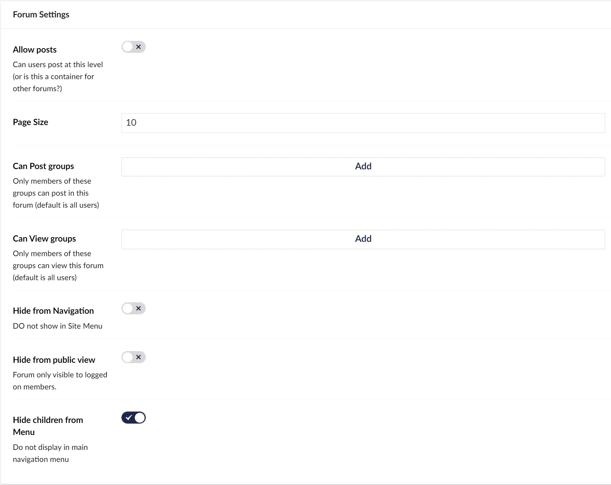Click Add next to Can Post groups
This screenshot has height=485, width=611.
click(363, 166)
